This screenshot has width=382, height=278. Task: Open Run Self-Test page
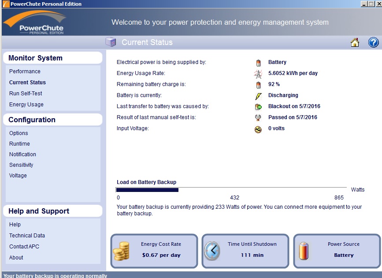26,93
